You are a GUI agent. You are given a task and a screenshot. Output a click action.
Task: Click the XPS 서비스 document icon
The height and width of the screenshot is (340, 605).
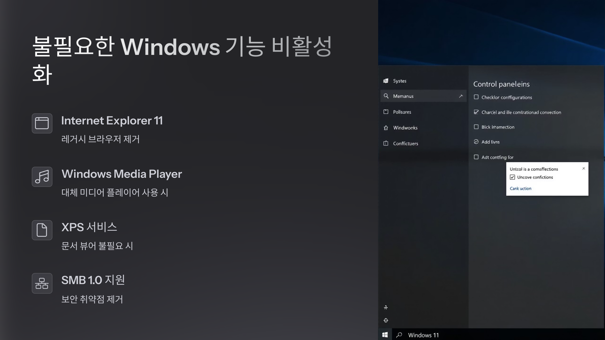coord(42,230)
